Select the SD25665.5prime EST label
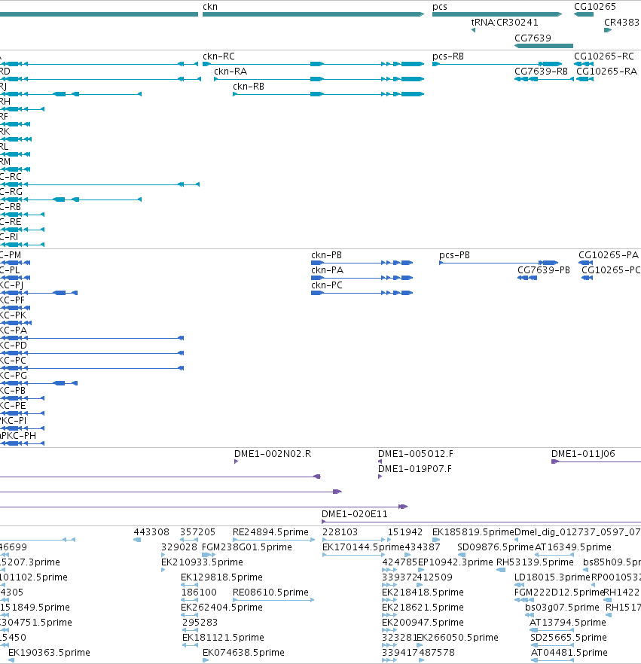The height and width of the screenshot is (664, 641). click(x=569, y=638)
